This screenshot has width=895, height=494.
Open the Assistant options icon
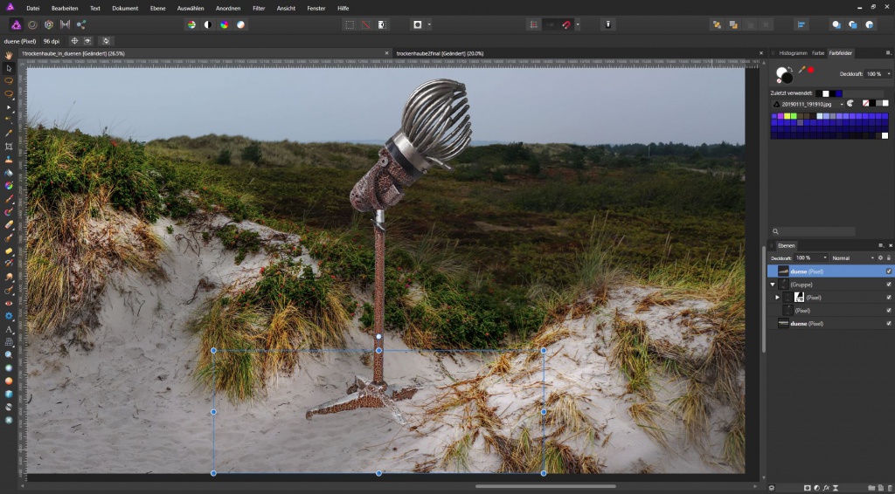608,24
